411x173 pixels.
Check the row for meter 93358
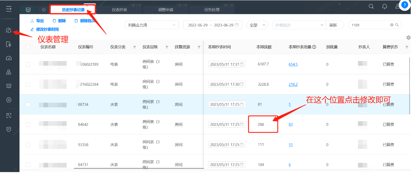pyautogui.click(x=28, y=145)
